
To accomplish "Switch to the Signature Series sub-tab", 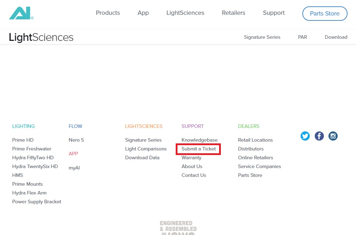I will click(262, 37).
